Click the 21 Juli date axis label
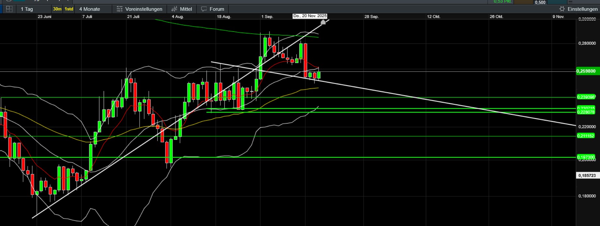 click(x=133, y=17)
